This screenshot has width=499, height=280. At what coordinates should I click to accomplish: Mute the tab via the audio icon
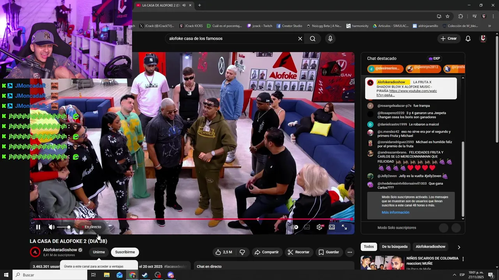[x=184, y=5]
